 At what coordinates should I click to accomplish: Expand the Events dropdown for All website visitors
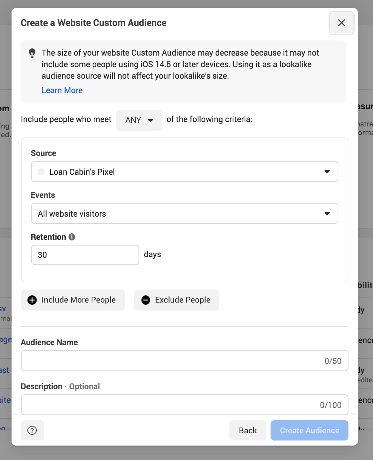(184, 213)
